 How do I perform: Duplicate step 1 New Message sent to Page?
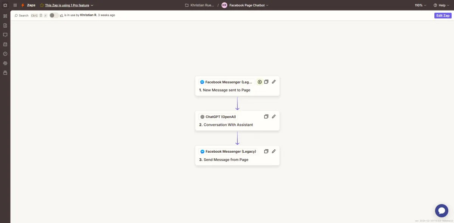point(266,82)
